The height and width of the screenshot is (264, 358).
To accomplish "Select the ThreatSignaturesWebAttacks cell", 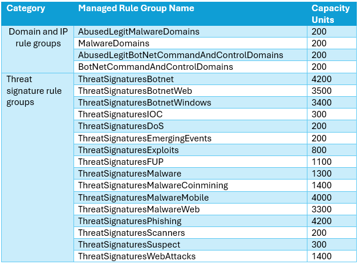I will (137, 256).
